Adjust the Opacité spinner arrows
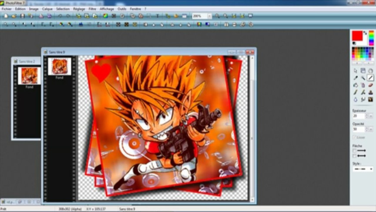Image resolution: width=376 pixels, height=212 pixels. pos(367,129)
